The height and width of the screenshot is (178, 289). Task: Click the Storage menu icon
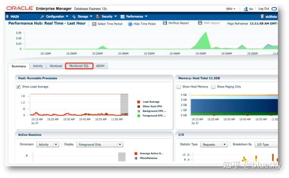74,17
